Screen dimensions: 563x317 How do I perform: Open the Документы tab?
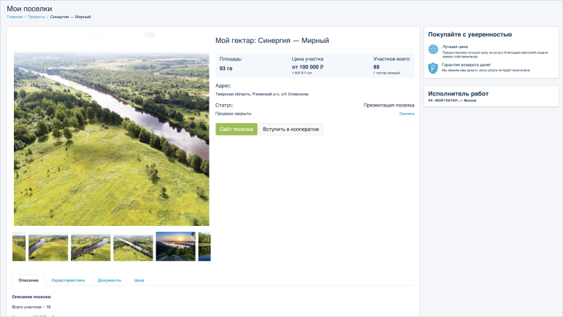click(110, 281)
